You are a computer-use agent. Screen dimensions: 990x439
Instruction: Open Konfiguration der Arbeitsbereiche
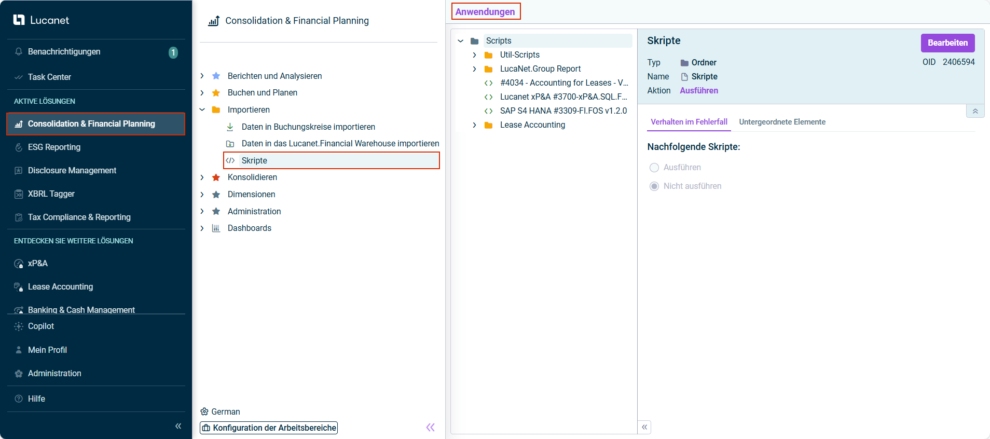[x=269, y=428]
